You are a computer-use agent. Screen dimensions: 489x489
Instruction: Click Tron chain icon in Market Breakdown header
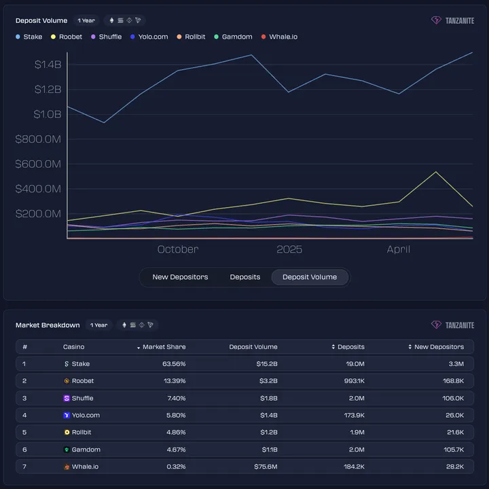[x=150, y=325]
